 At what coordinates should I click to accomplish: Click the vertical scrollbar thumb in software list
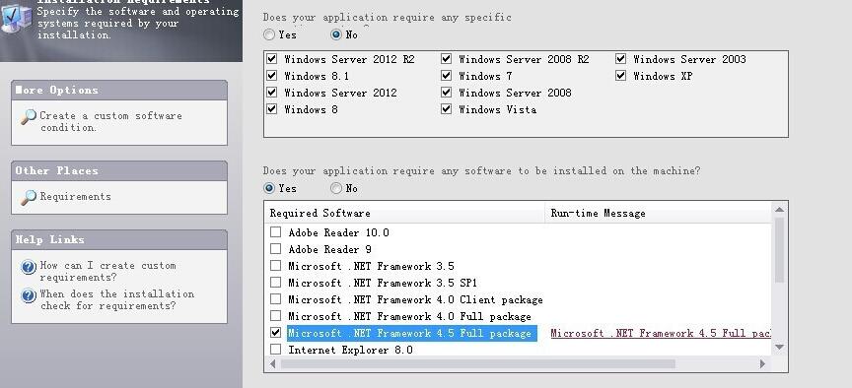point(779,250)
